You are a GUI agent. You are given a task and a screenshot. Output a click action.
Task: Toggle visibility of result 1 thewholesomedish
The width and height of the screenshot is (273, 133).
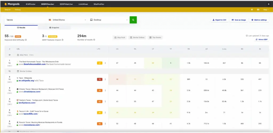[x=10, y=63]
